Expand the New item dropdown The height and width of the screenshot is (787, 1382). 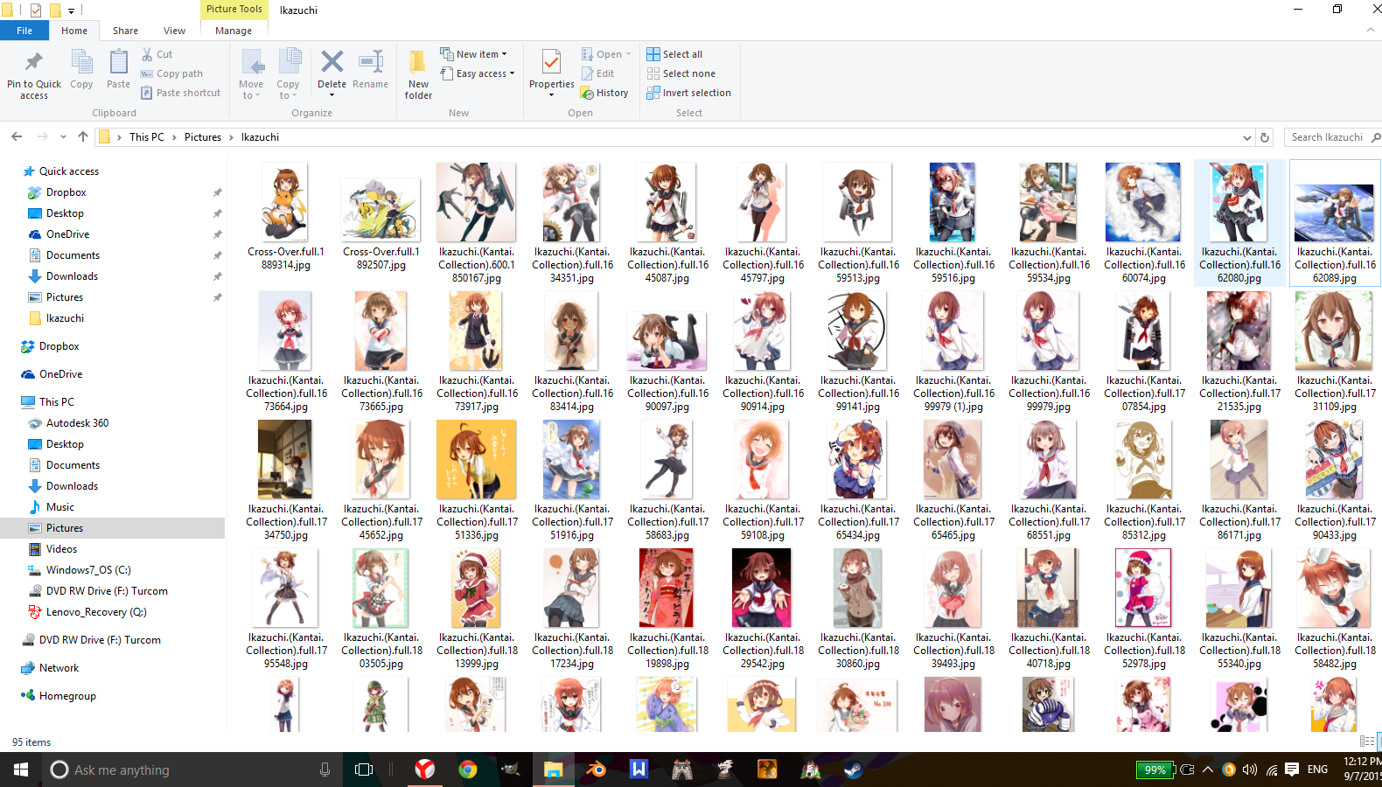tap(473, 54)
